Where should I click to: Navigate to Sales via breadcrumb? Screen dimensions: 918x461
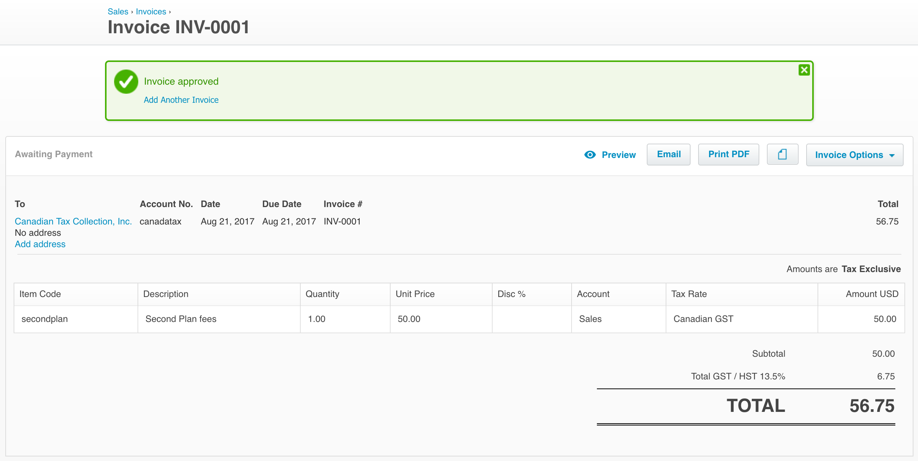(x=117, y=11)
